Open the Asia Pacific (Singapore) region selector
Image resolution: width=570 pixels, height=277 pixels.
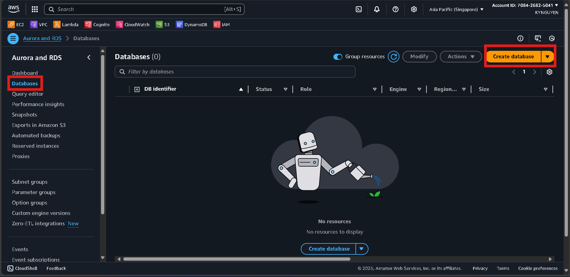pyautogui.click(x=456, y=9)
